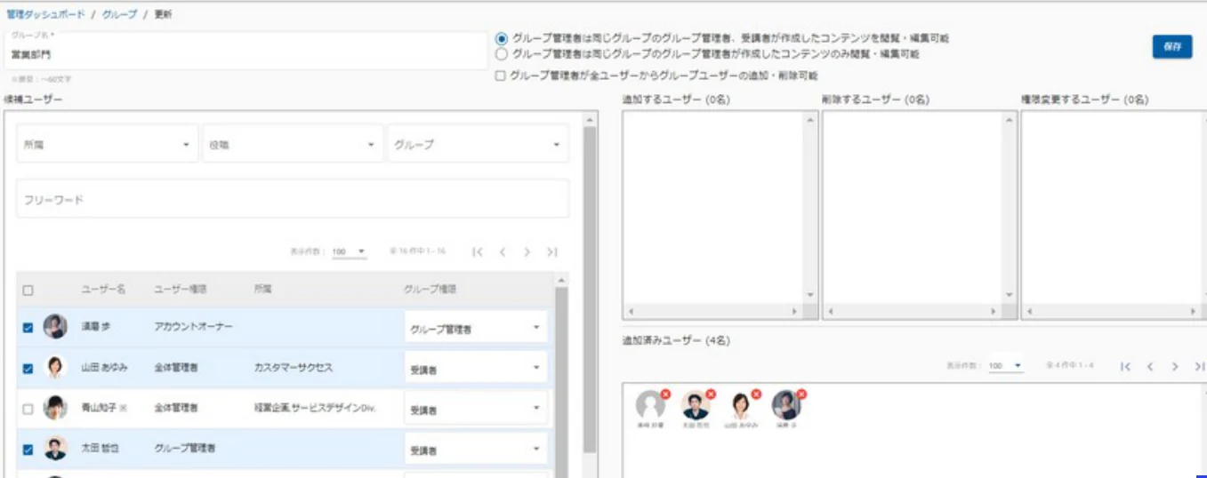Click 須藤 歩's avatar in the candidate table

(x=55, y=327)
